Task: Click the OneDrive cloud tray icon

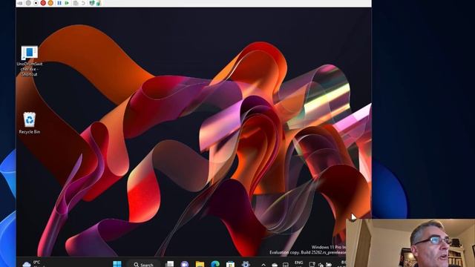Action: tap(275, 265)
